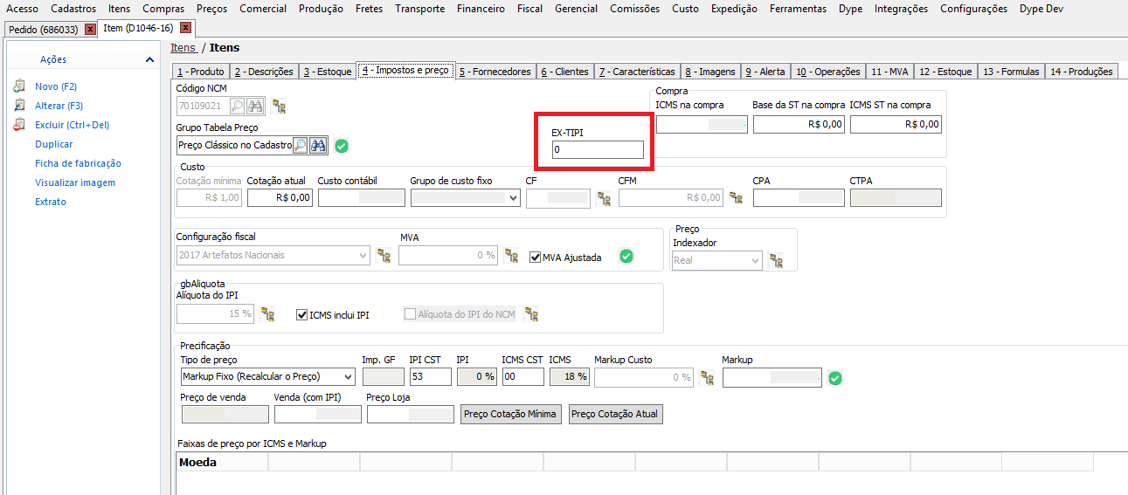
Task: Switch to the 7 - Características tab
Action: (637, 72)
